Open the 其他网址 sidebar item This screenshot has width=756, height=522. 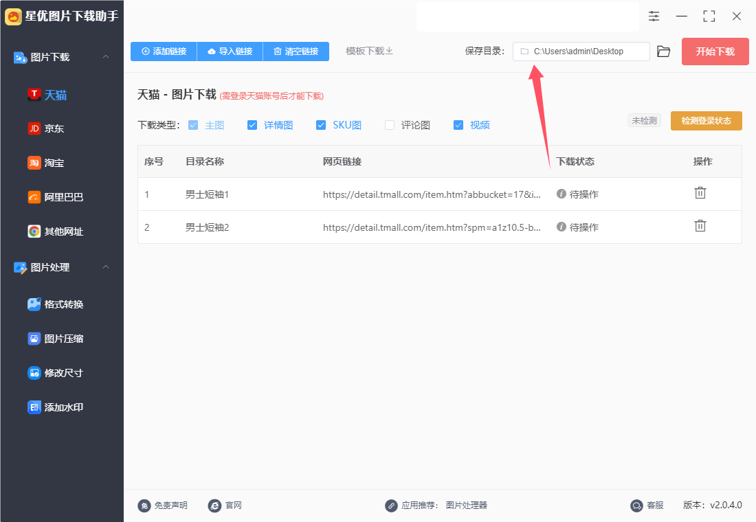(62, 231)
